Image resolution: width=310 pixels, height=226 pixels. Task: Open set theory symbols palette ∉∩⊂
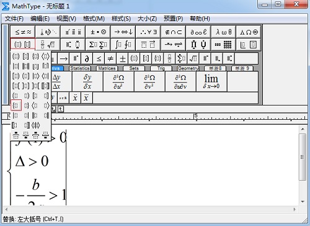pos(174,32)
